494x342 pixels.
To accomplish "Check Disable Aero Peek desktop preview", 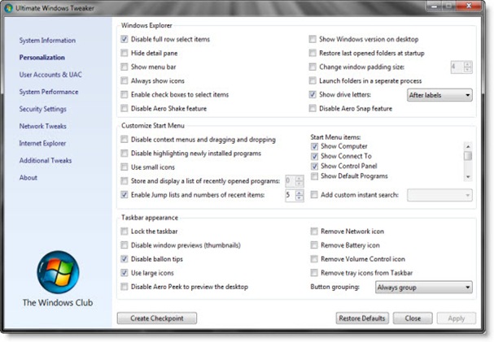I will [x=125, y=287].
